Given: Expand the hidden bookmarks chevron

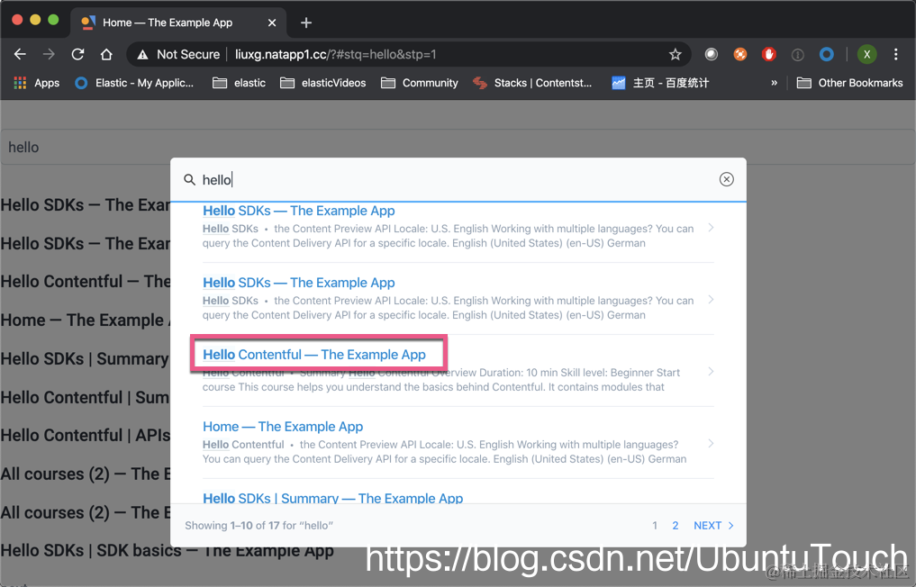Looking at the screenshot, I should 774,83.
